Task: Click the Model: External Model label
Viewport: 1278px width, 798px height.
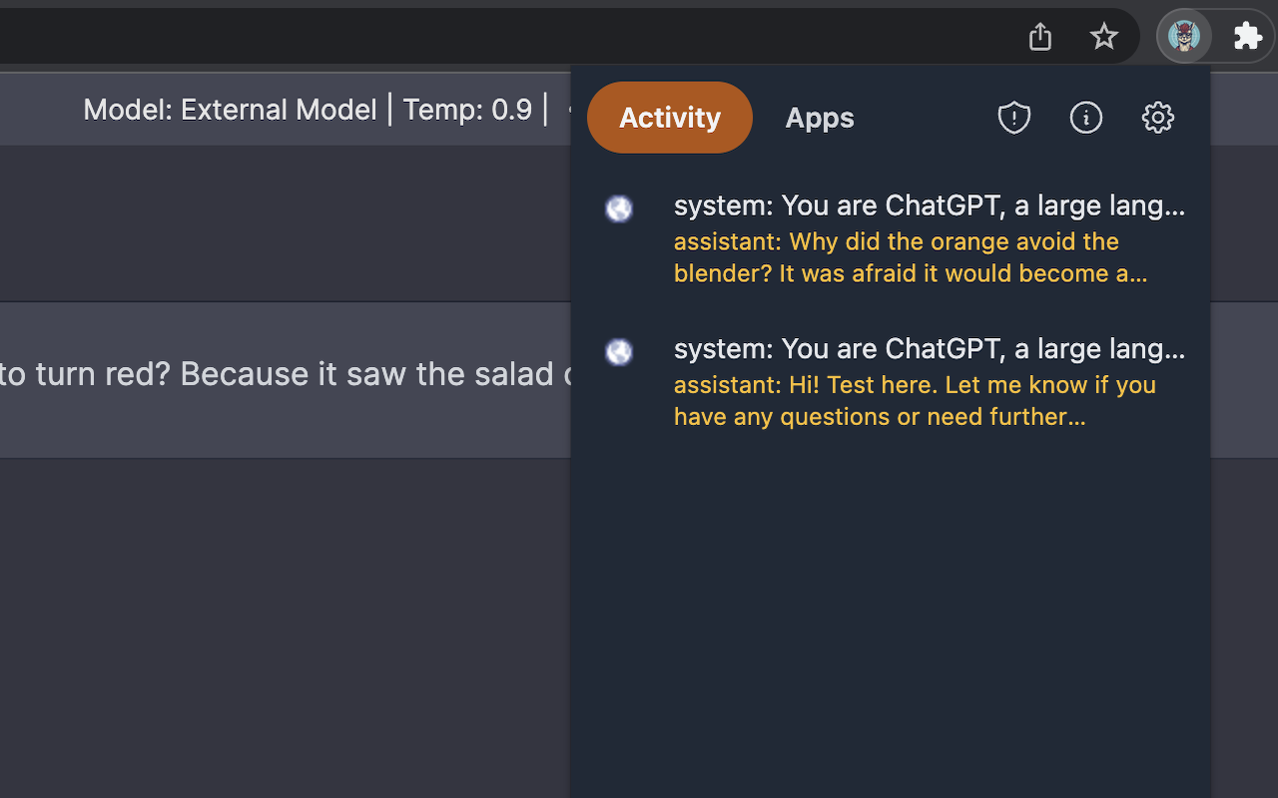Action: (230, 110)
